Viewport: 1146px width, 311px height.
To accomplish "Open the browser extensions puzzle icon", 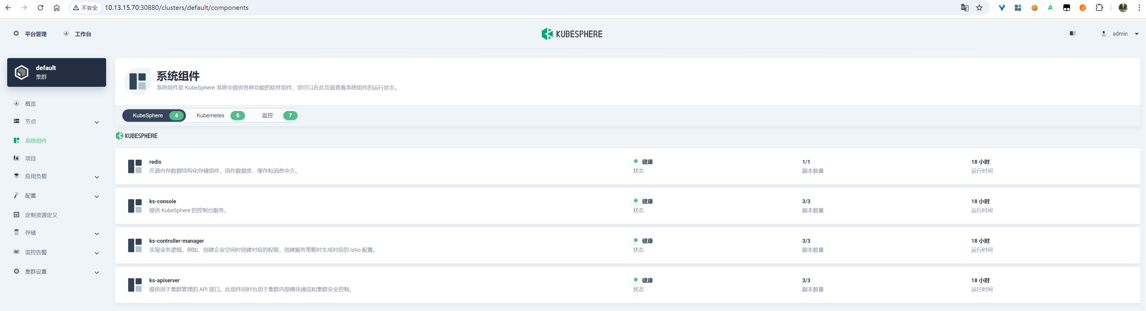I will 1099,7.
